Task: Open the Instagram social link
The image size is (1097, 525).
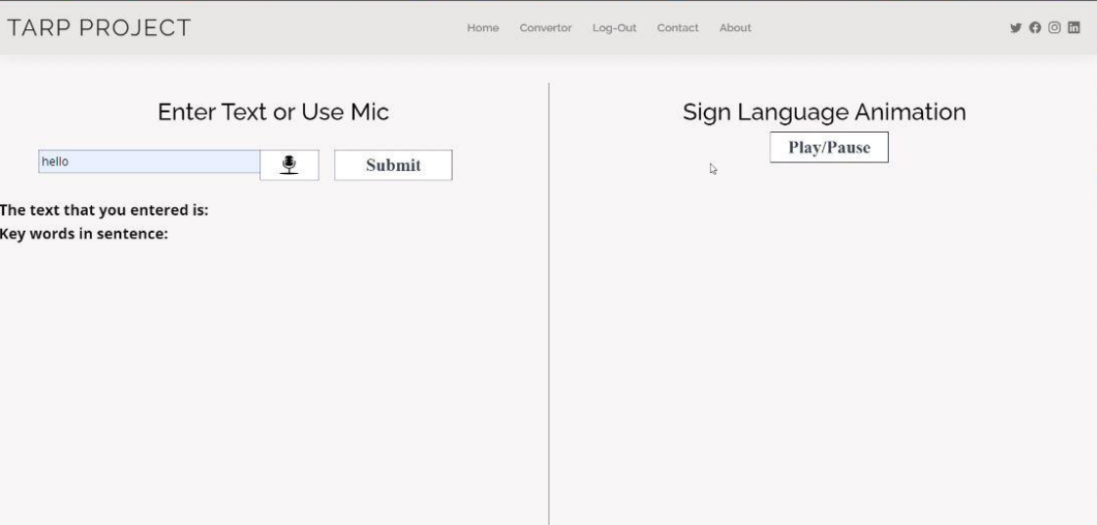Action: (1054, 27)
